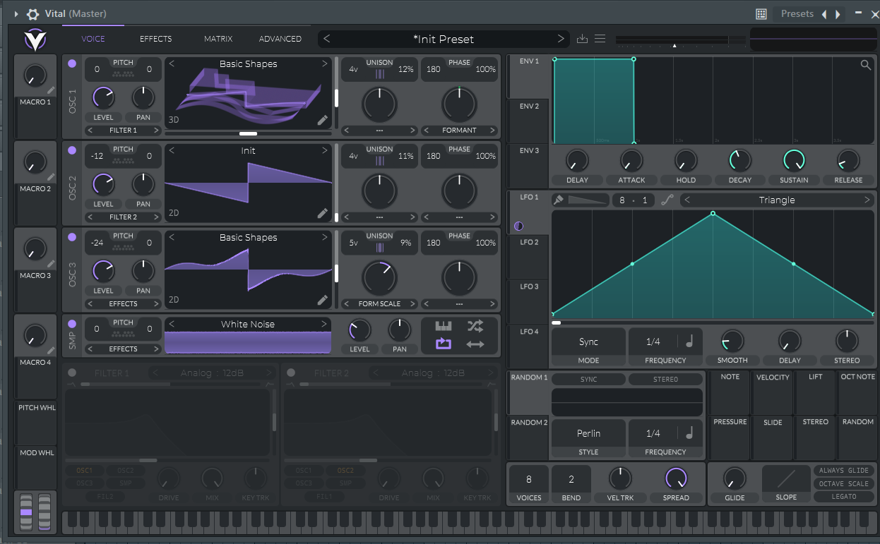Click the envelope magnifier zoom icon
Image resolution: width=880 pixels, height=544 pixels.
pos(865,66)
